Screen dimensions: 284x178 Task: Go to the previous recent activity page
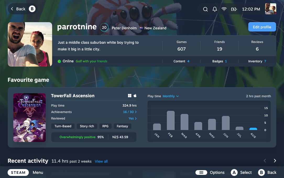[265, 161]
